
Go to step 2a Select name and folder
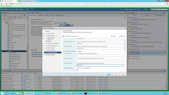click(52, 43)
